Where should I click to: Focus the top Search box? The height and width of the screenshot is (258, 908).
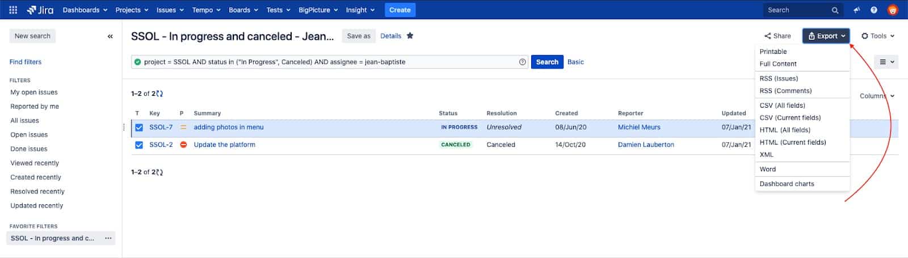[803, 10]
